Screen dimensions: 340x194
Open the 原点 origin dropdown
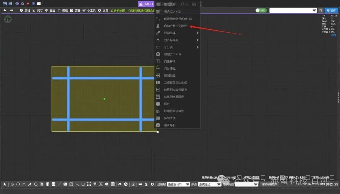tap(209, 184)
